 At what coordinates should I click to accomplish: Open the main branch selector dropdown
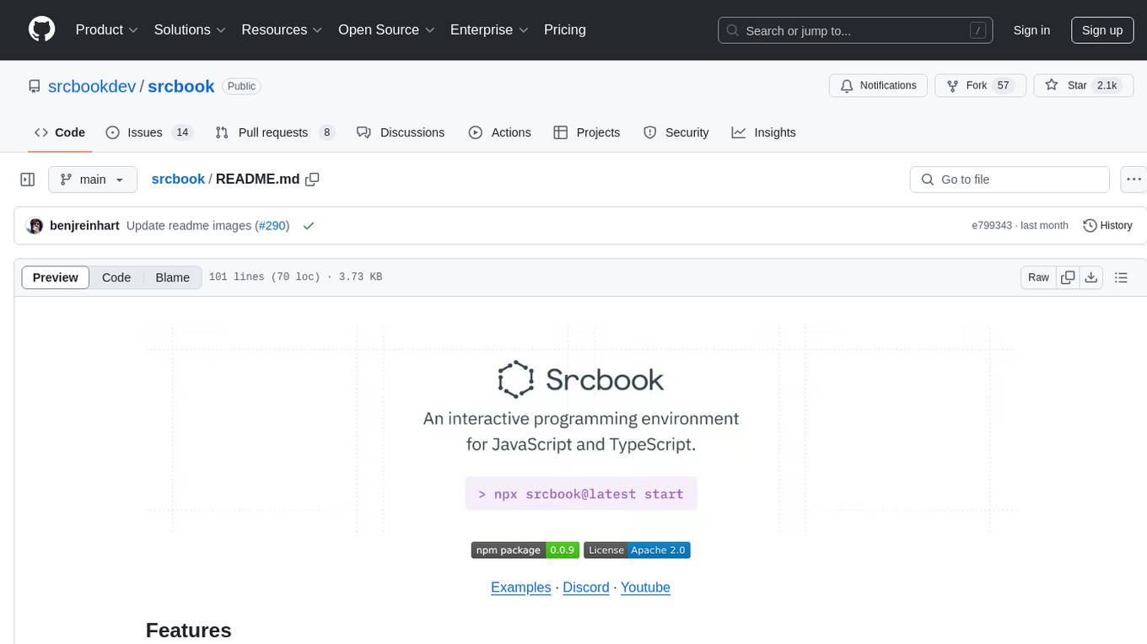[93, 180]
